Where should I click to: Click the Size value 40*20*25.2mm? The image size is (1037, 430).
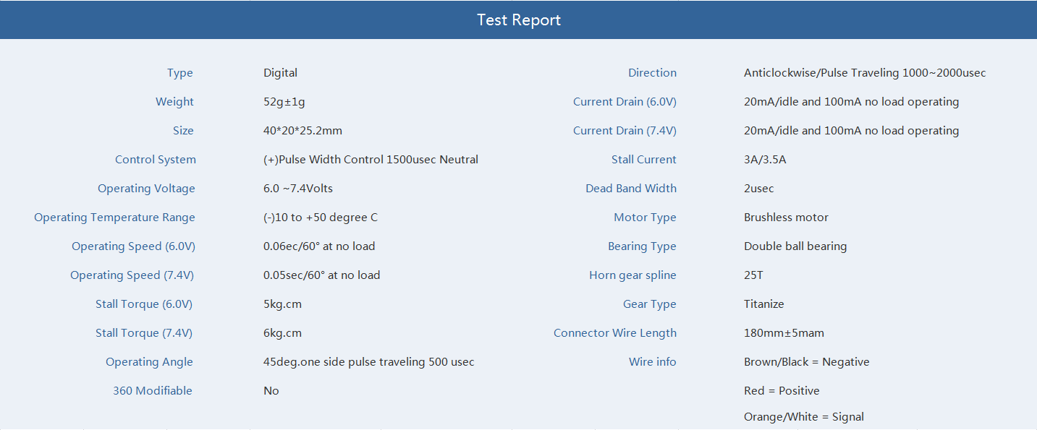[302, 131]
